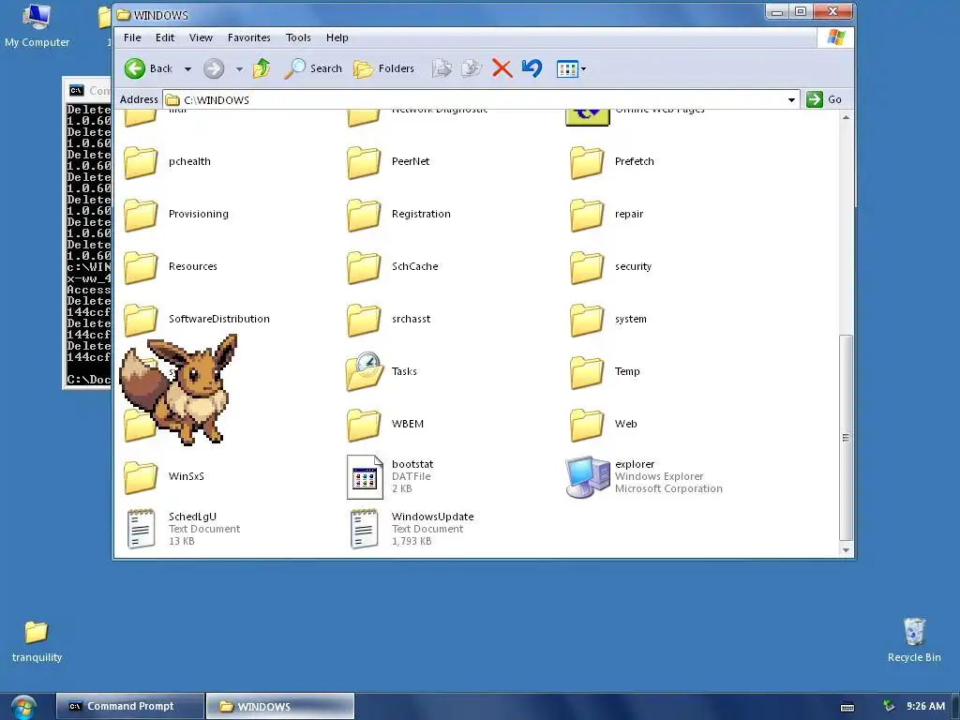Select the Tasks scheduled folder icon

[x=365, y=371]
